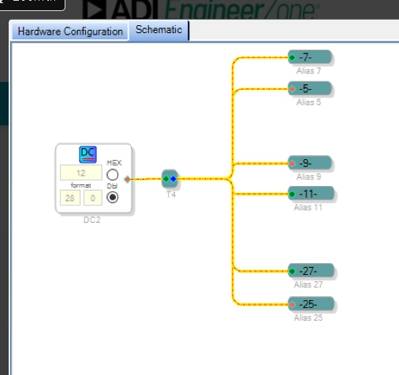Select the -9- alias block
Image resolution: width=399 pixels, height=375 pixels.
(x=310, y=163)
